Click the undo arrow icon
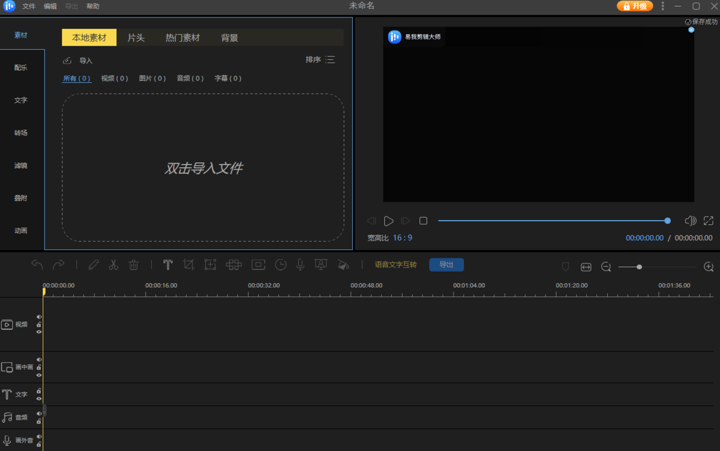 tap(37, 264)
